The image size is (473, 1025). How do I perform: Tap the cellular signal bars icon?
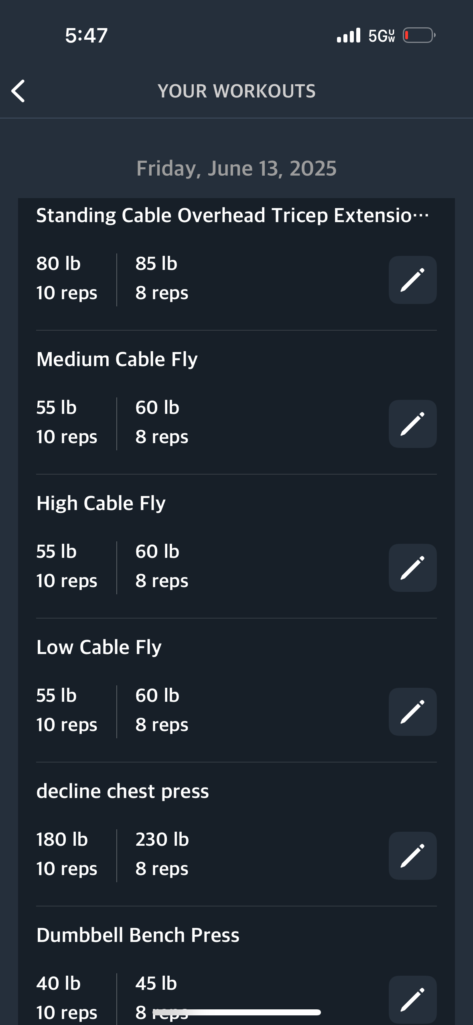pyautogui.click(x=349, y=35)
